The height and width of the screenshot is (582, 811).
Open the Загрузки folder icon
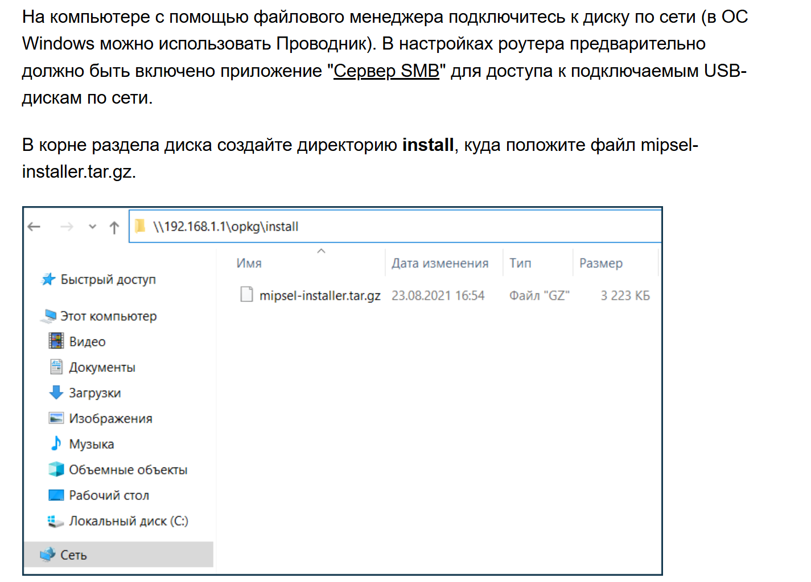(x=56, y=392)
